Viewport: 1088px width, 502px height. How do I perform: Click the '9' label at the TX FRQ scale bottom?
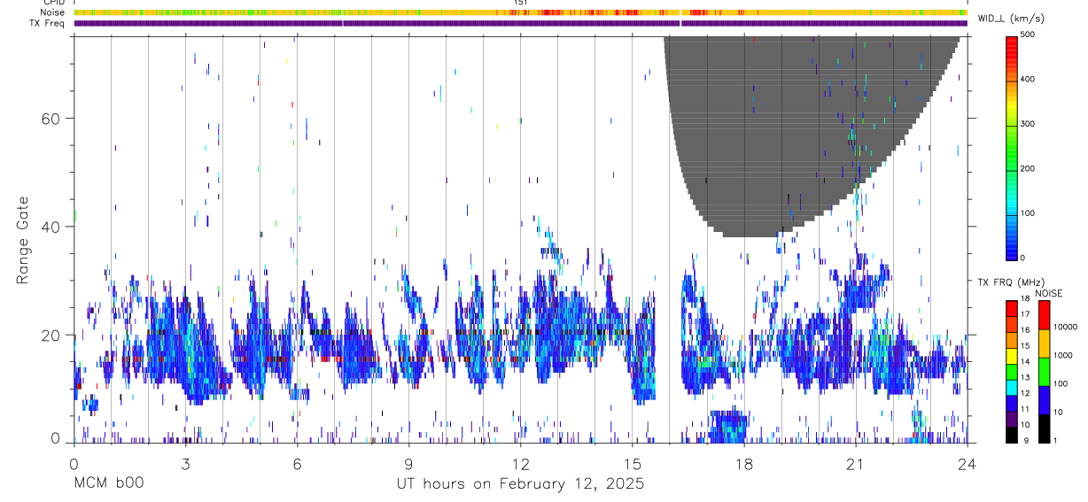(x=1025, y=442)
